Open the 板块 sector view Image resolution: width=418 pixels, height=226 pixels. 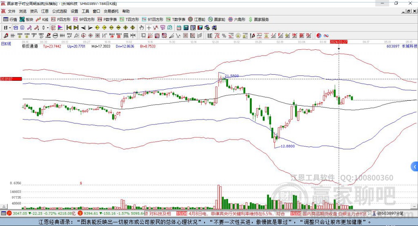pyautogui.click(x=27, y=20)
